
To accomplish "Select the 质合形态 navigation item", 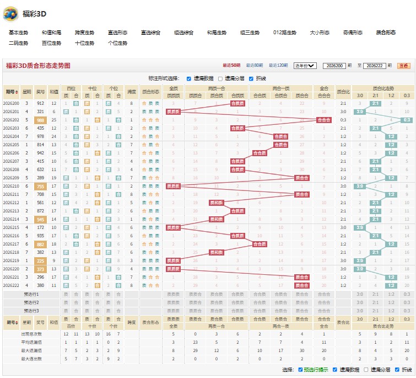I will (x=386, y=33).
